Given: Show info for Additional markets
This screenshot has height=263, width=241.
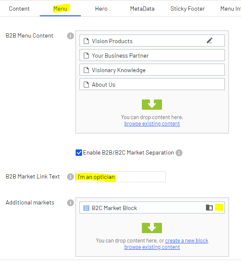Looking at the screenshot, I should tap(71, 203).
